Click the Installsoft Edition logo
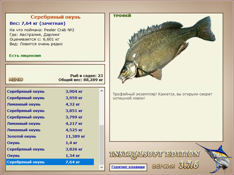This screenshot has height=175, width=234. (154, 155)
